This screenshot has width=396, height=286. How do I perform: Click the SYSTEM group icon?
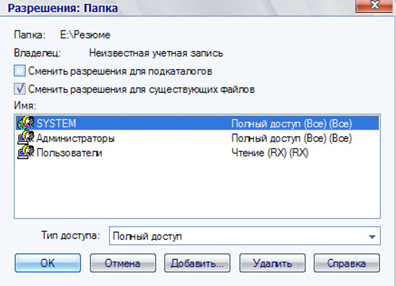point(26,122)
